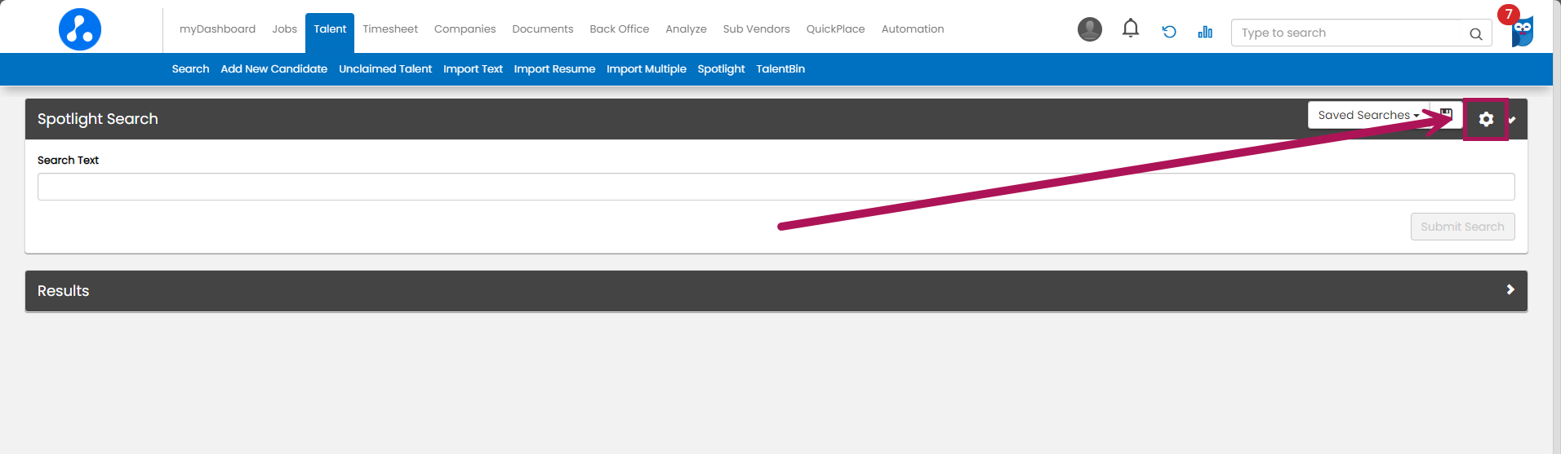Open the Companies tab
Viewport: 1561px width, 454px height.
pos(465,29)
